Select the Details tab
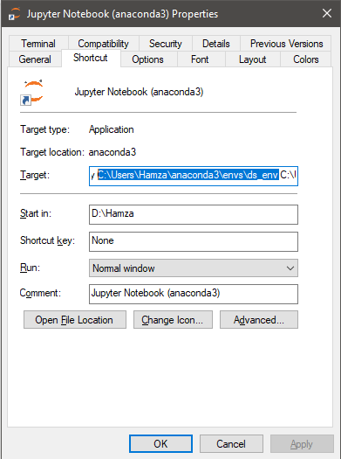The width and height of the screenshot is (341, 459). point(215,44)
